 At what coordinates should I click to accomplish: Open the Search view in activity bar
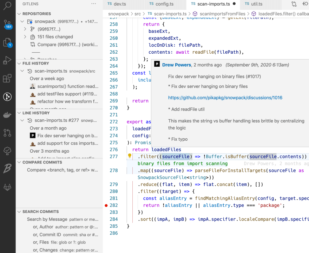click(x=7, y=6)
